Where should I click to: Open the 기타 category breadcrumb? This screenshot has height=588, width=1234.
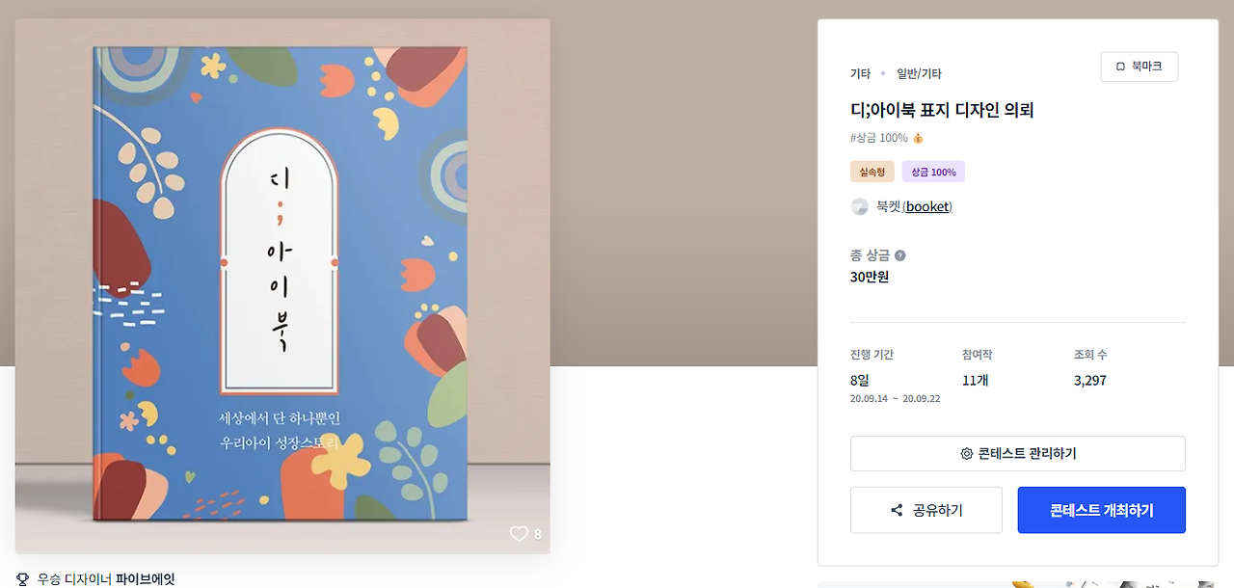(860, 73)
